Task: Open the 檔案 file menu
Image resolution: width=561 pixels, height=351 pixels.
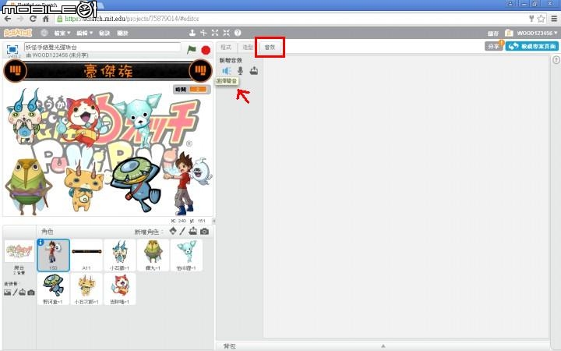Action: 62,33
